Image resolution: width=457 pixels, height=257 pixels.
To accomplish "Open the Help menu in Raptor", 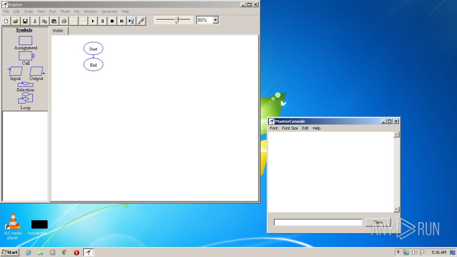I will [125, 11].
